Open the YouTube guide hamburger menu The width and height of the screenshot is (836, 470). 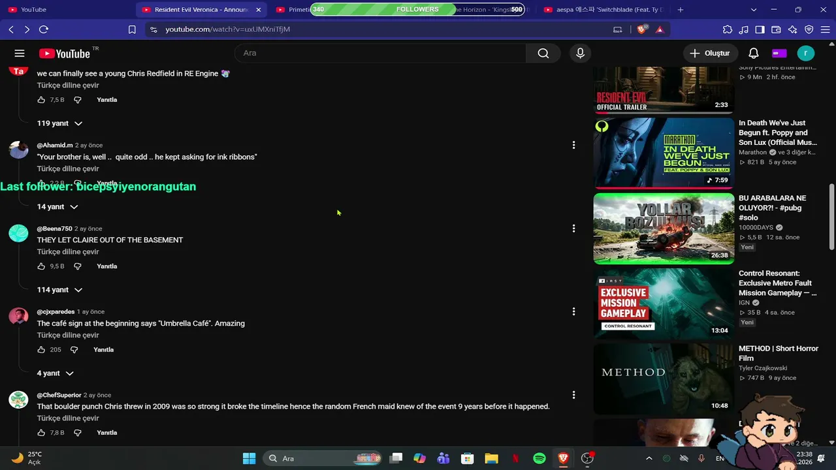pos(20,54)
